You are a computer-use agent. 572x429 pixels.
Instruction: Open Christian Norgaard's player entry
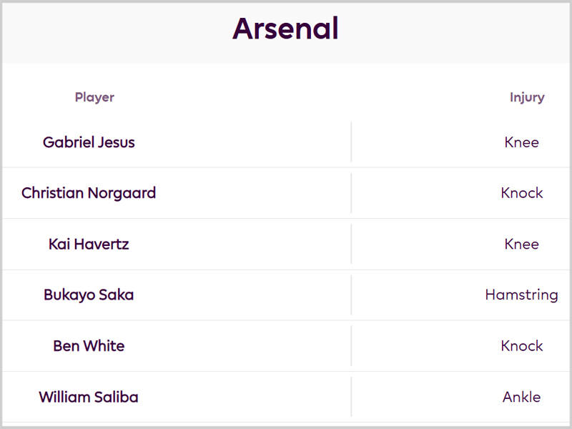click(x=89, y=193)
